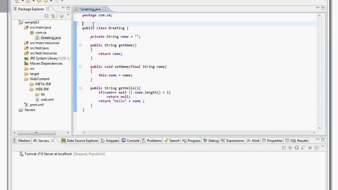This screenshot has height=190, width=338.
Task: Close the Servers view tab
Action: [53, 140]
